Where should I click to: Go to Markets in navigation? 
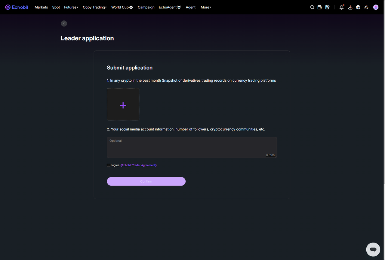click(41, 7)
